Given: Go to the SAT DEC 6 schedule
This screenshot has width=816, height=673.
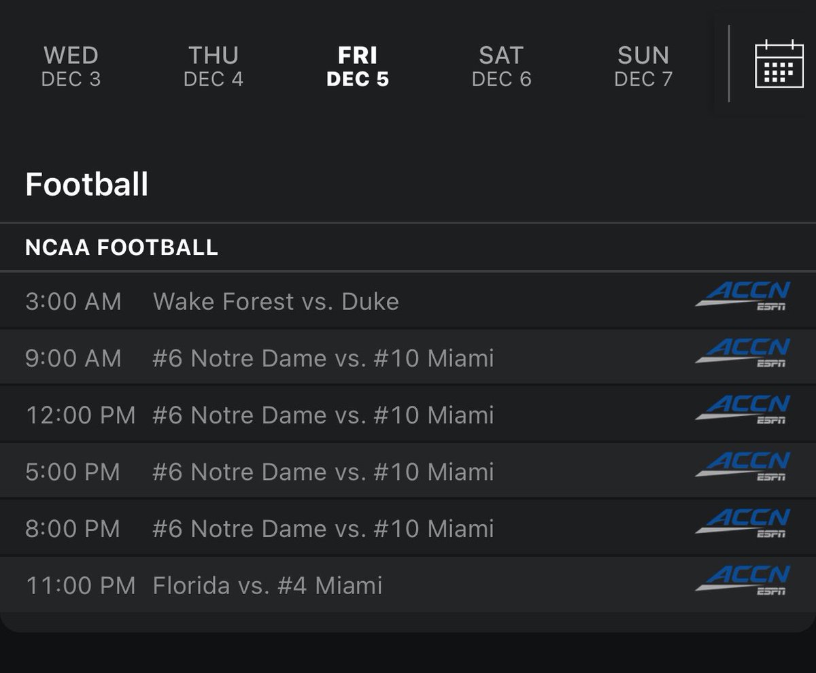Looking at the screenshot, I should (501, 66).
